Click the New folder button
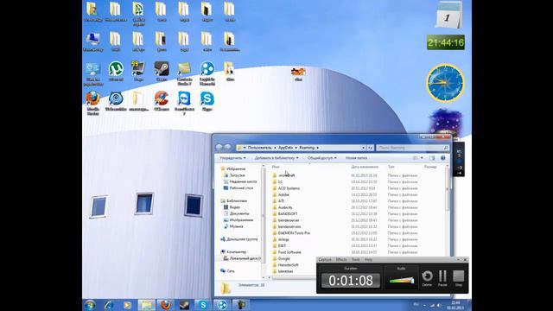Screen dimensions: 553x311 (356, 158)
